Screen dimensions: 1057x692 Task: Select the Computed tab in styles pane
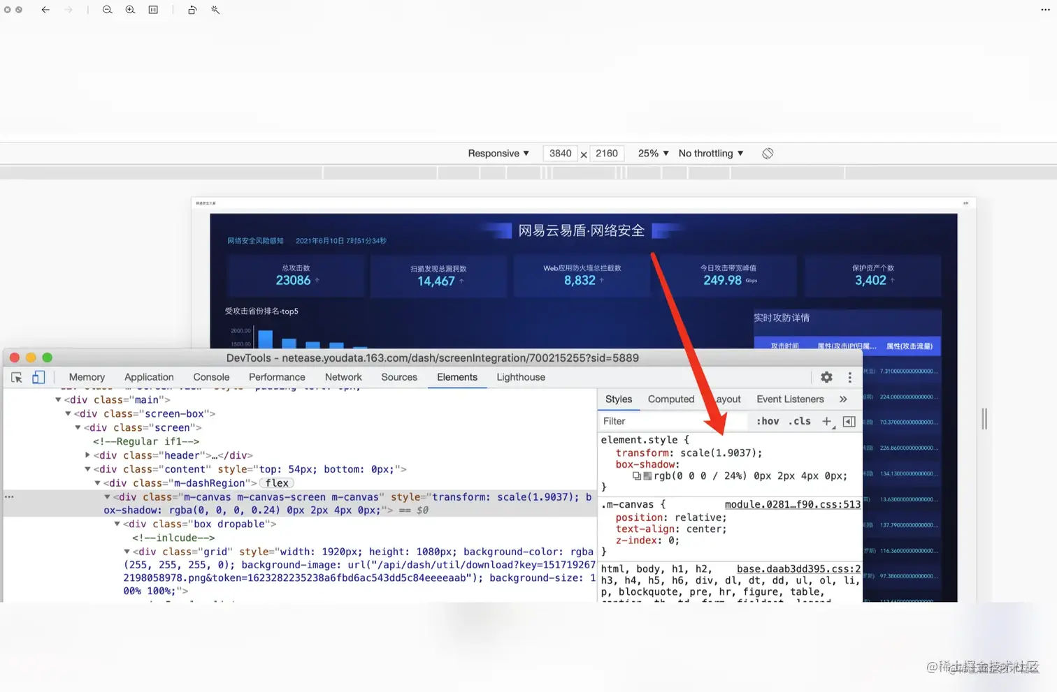click(671, 399)
